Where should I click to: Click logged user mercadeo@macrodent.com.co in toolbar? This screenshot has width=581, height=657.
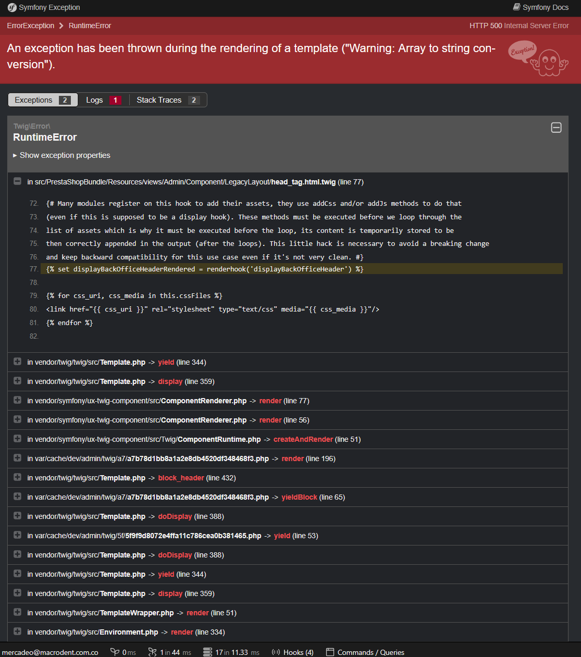50,652
